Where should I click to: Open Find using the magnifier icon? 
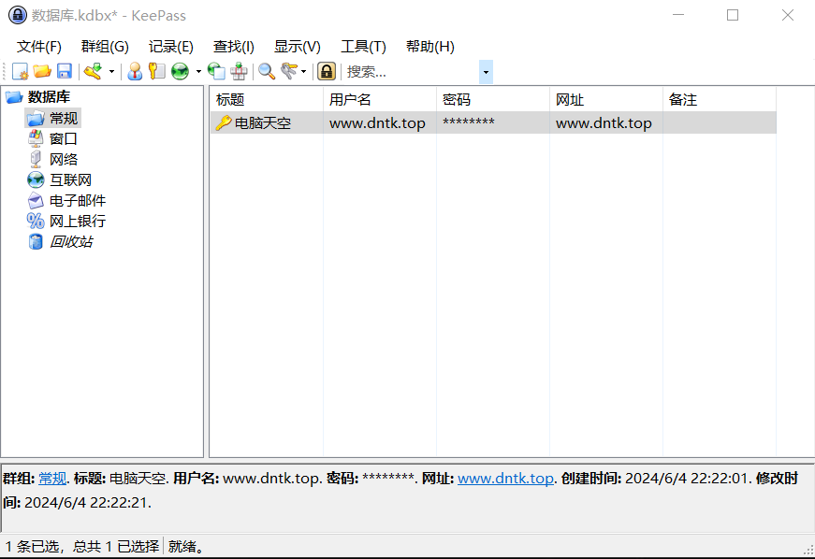coord(267,71)
